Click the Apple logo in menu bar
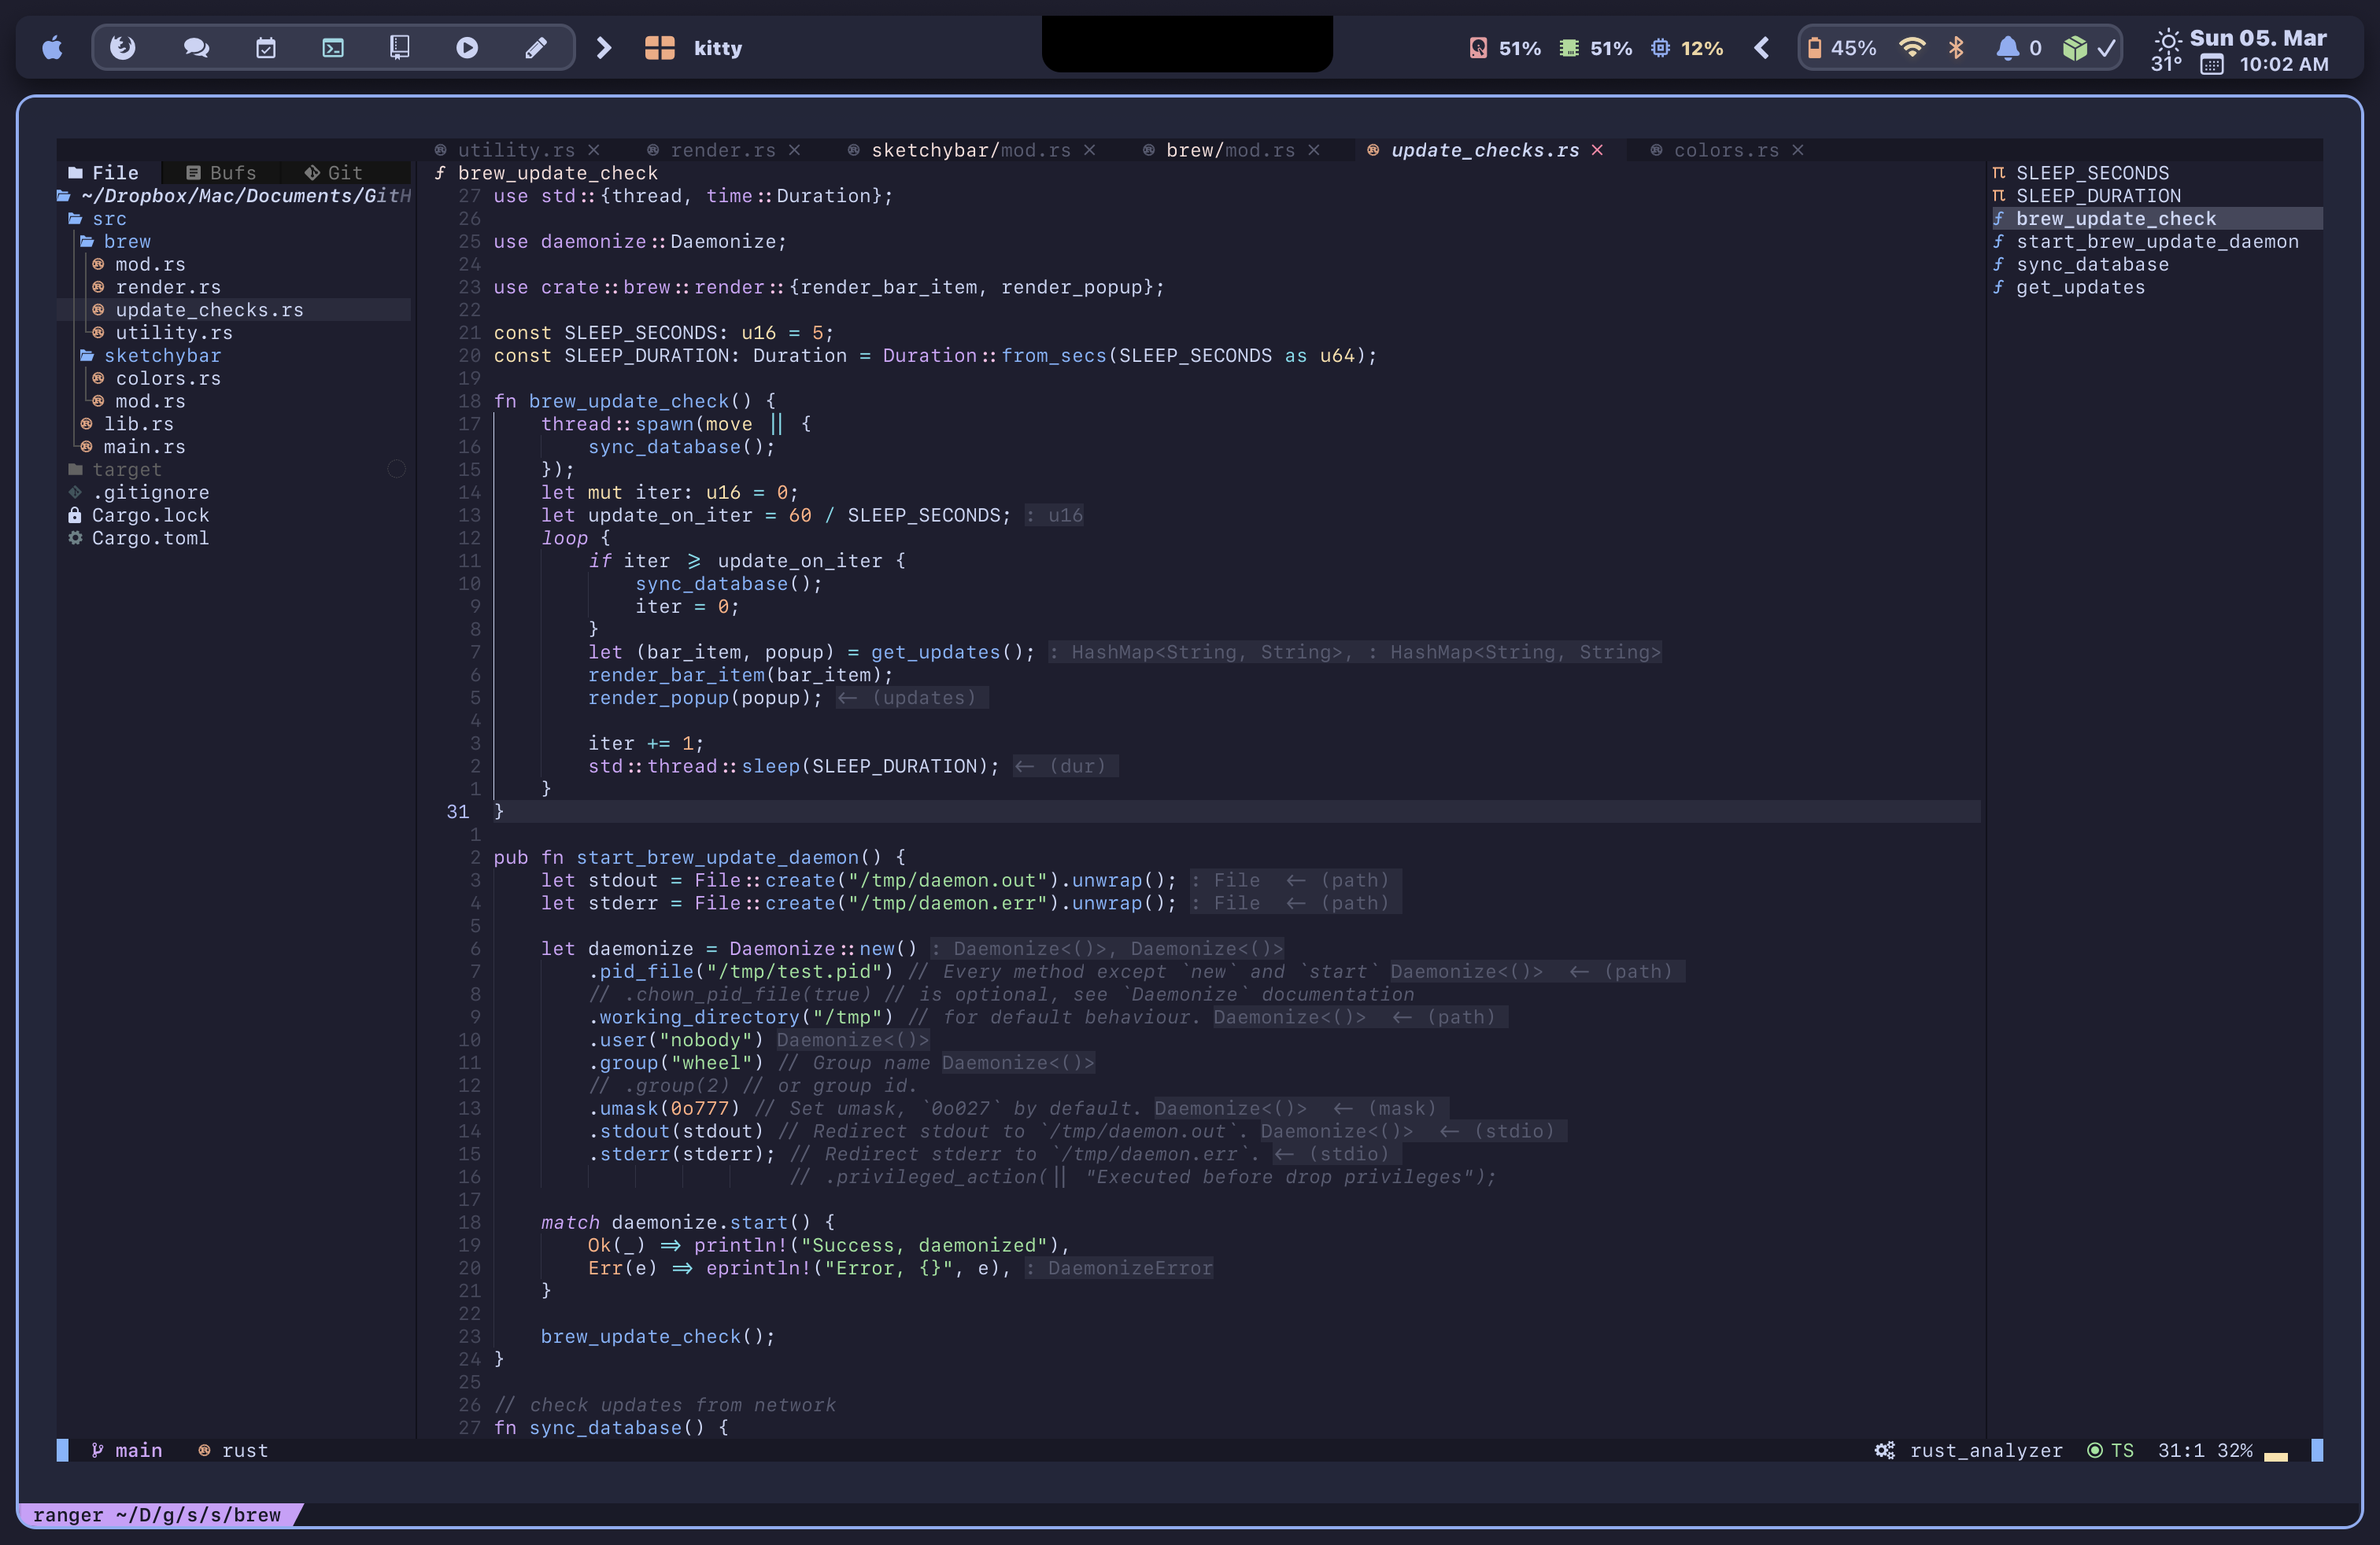Screen dimensions: 2380x1545 click(x=53, y=48)
